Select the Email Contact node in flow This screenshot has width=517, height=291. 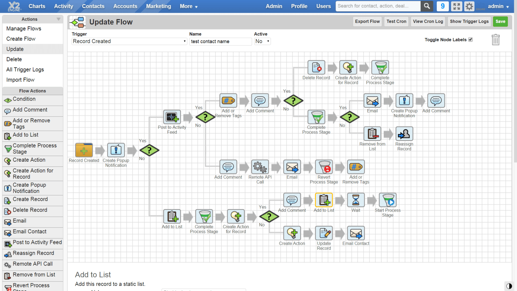(x=356, y=233)
